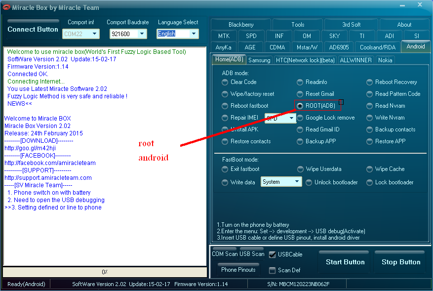This screenshot has width=433, height=291.
Task: Open the ALLWINNER sub-tab
Action: [x=355, y=60]
